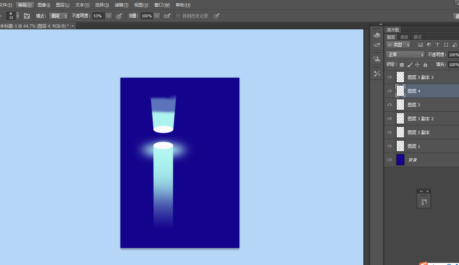Toggle the brush panel icon in options bar
This screenshot has height=265, width=459.
[27, 16]
